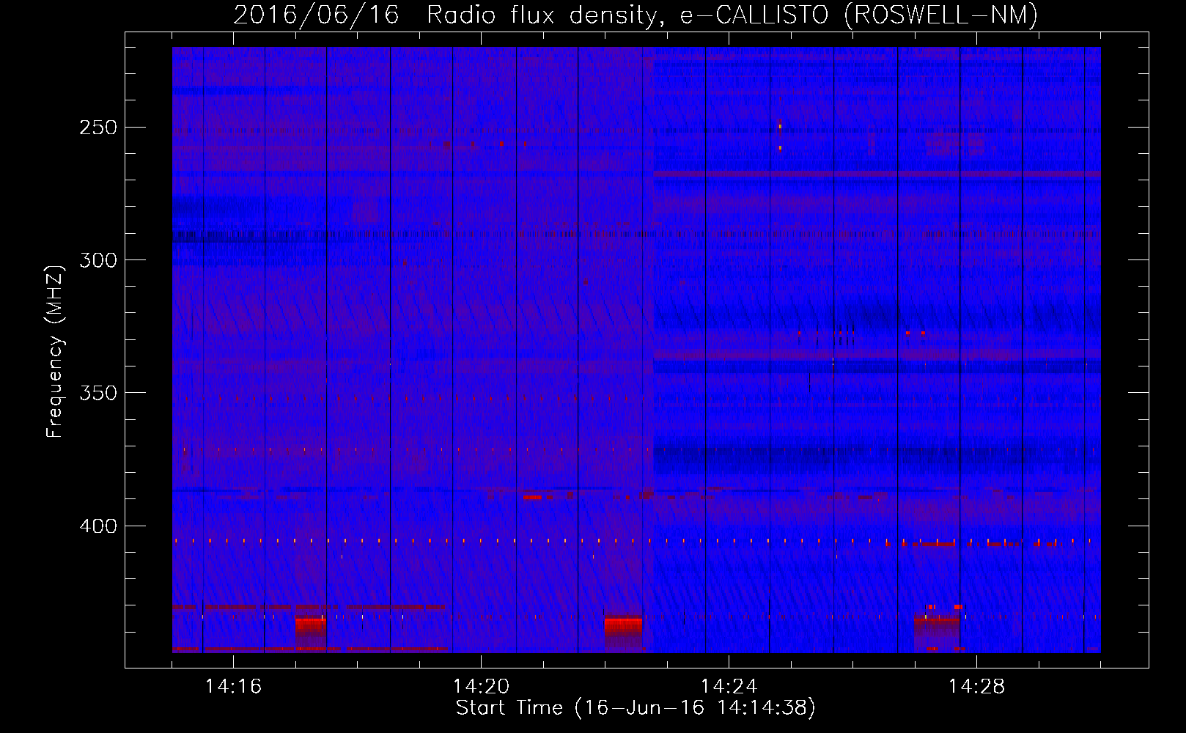Click the 350 frequency tick label
This screenshot has height=733, width=1186.
click(x=98, y=393)
